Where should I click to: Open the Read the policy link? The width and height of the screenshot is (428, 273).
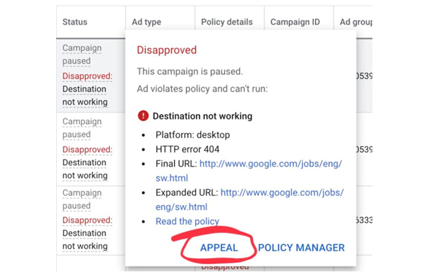pyautogui.click(x=187, y=221)
